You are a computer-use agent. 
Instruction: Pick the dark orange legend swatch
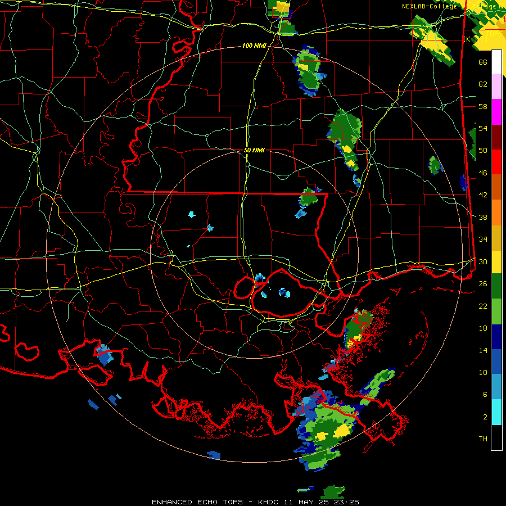point(496,187)
